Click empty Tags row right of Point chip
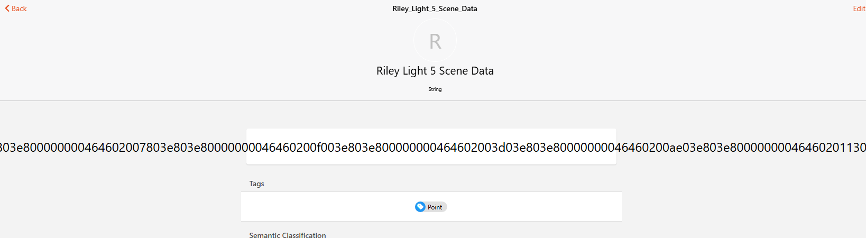The height and width of the screenshot is (238, 866). pyautogui.click(x=535, y=207)
